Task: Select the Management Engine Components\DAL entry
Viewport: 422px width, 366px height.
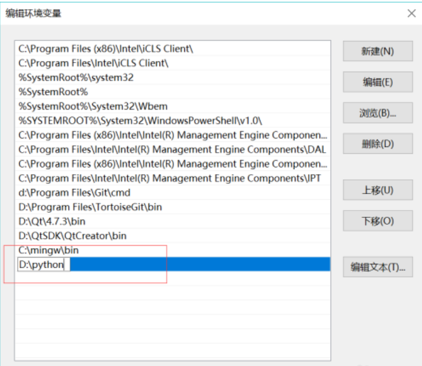Action: pos(172,149)
